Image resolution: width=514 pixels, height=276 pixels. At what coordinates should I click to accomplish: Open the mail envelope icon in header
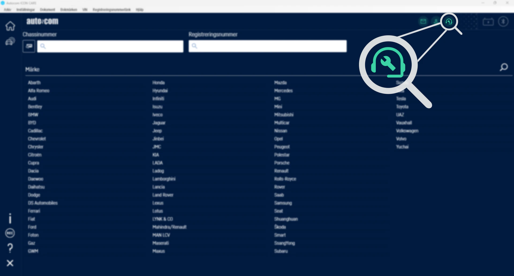(x=423, y=21)
